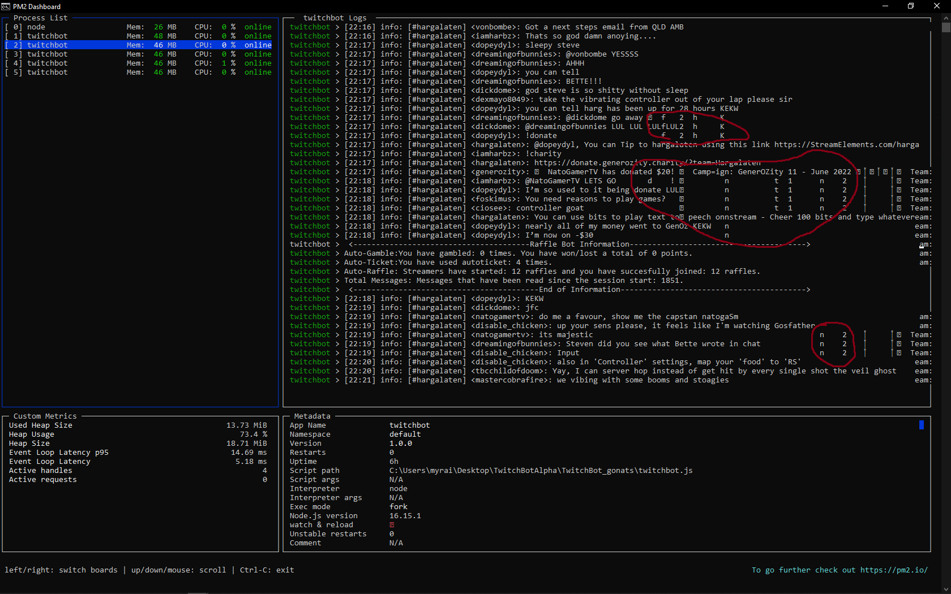The height and width of the screenshot is (594, 951).
Task: Open the https://pm2.io/ link in the status bar
Action: pyautogui.click(x=893, y=570)
